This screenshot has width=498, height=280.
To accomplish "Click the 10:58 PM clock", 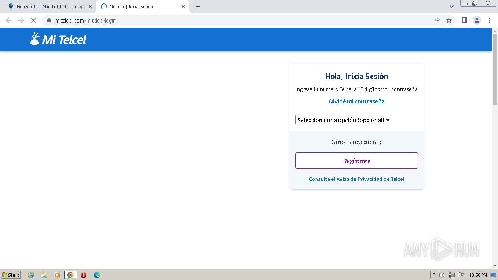I will [x=478, y=275].
